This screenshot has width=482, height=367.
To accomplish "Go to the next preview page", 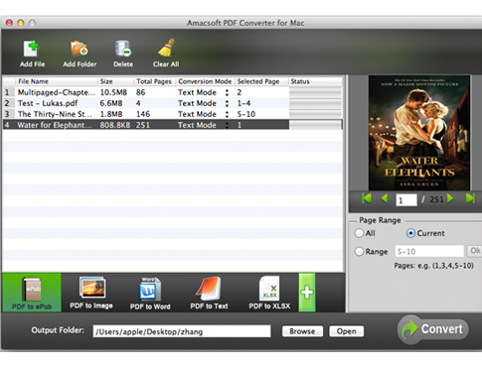I will point(450,198).
